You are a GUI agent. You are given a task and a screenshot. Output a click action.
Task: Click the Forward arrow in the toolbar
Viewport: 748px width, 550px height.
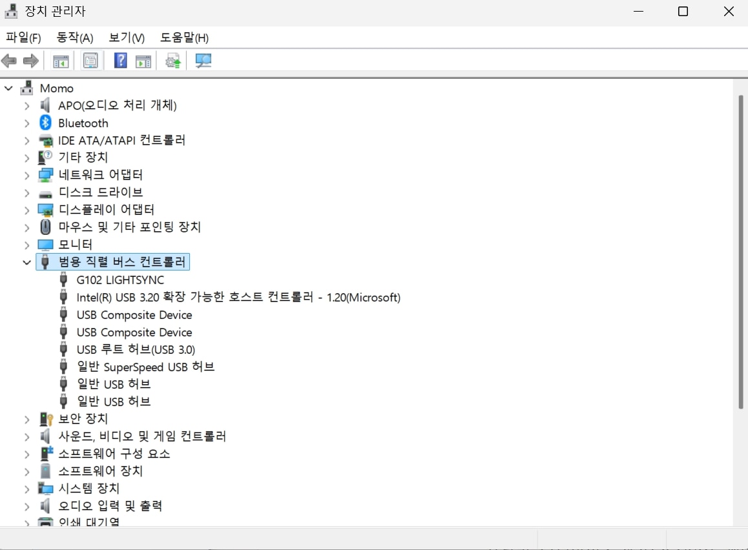(x=30, y=61)
